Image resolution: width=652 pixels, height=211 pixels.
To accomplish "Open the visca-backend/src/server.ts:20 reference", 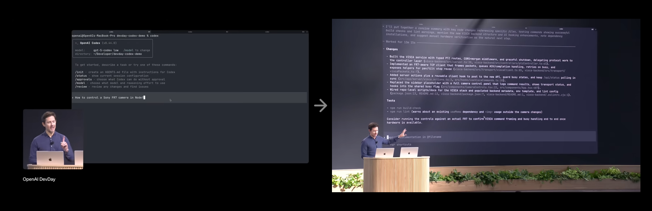I will pos(448,62).
